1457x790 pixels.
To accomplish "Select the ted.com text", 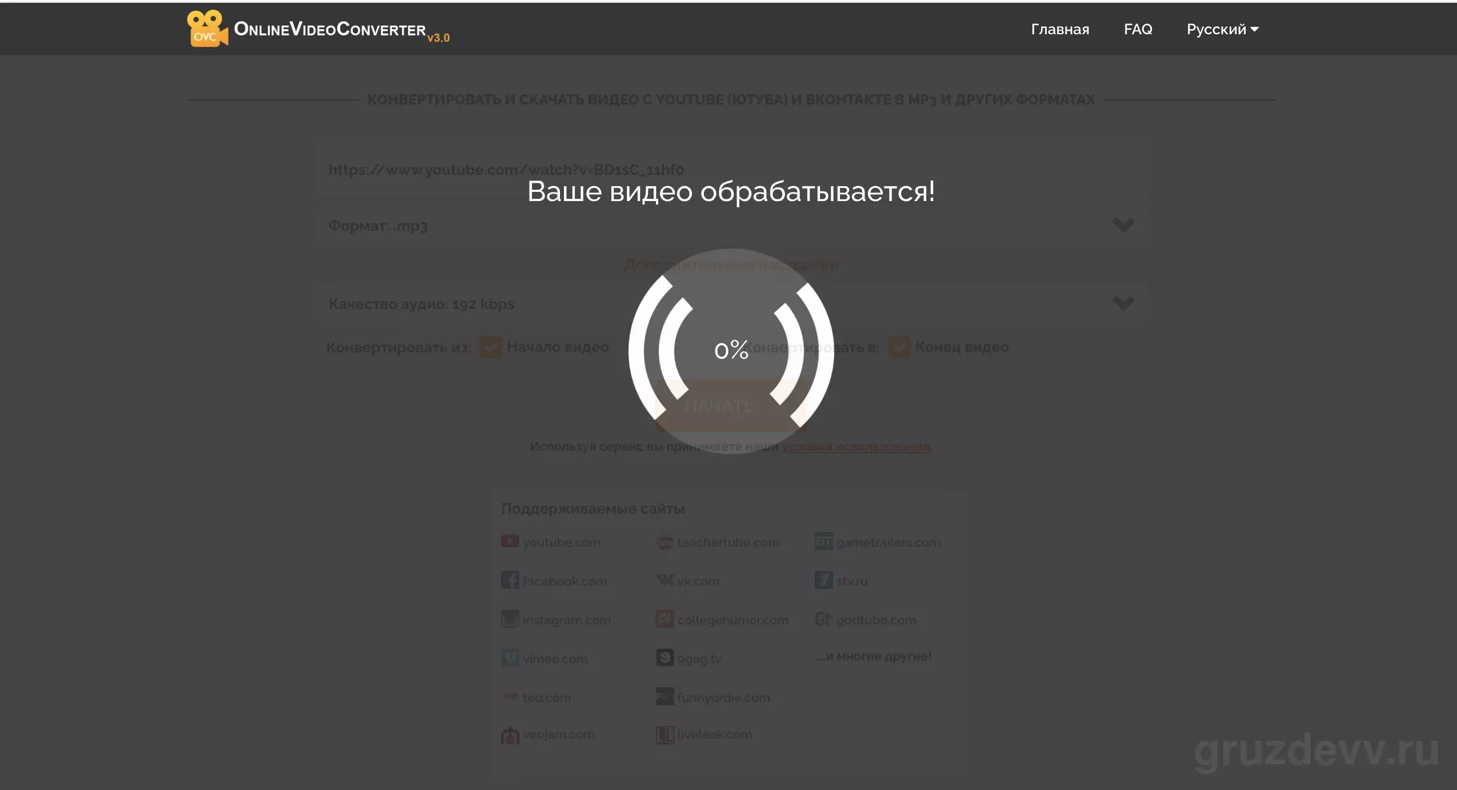I will [x=547, y=697].
